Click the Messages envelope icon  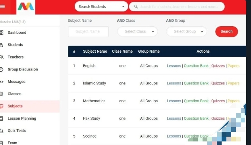tap(2, 82)
